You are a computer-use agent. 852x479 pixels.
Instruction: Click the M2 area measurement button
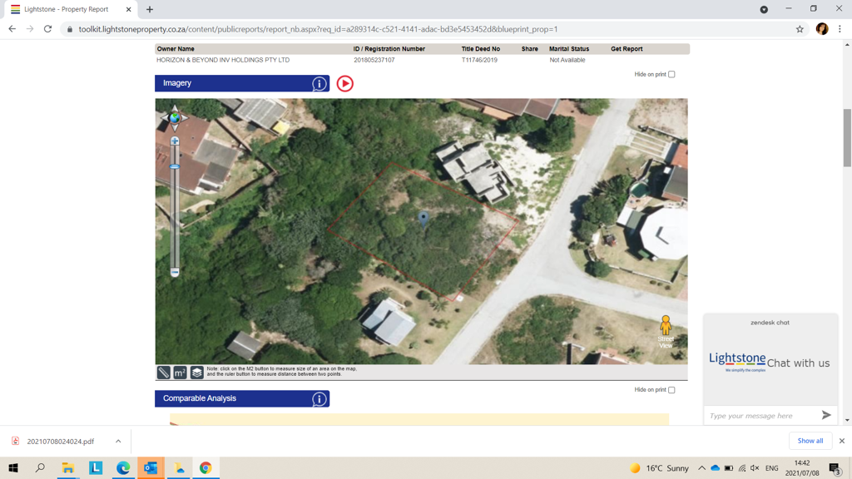pyautogui.click(x=180, y=373)
